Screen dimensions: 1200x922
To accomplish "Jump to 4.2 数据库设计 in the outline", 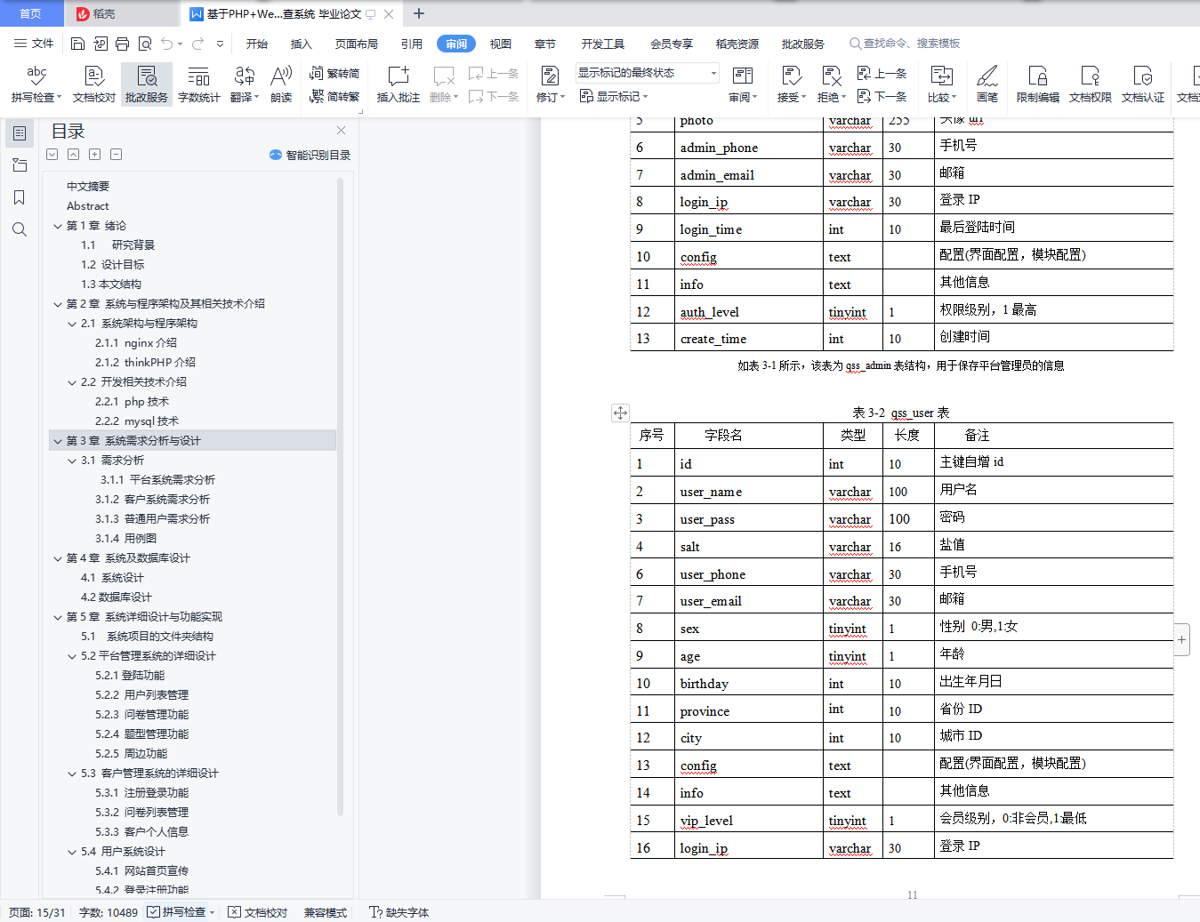I will pyautogui.click(x=117, y=597).
